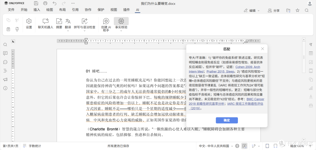Switch to the Insert (插入) tab
Image resolution: width=316 pixels, height=150 pixels.
[37, 10]
